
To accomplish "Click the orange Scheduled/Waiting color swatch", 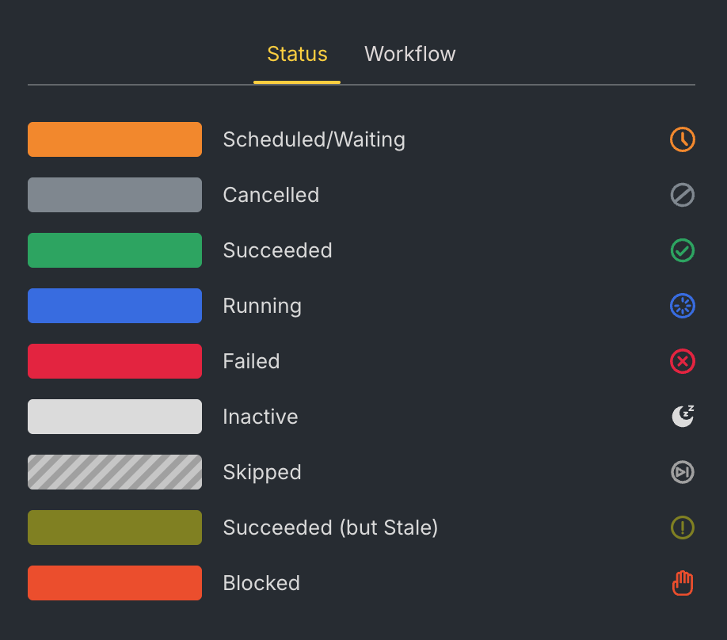I will pos(114,139).
